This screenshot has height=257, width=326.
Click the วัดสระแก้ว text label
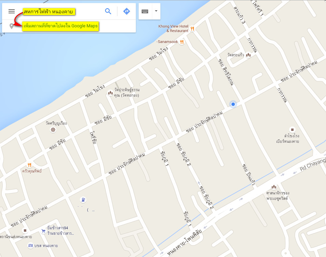[x=236, y=55]
